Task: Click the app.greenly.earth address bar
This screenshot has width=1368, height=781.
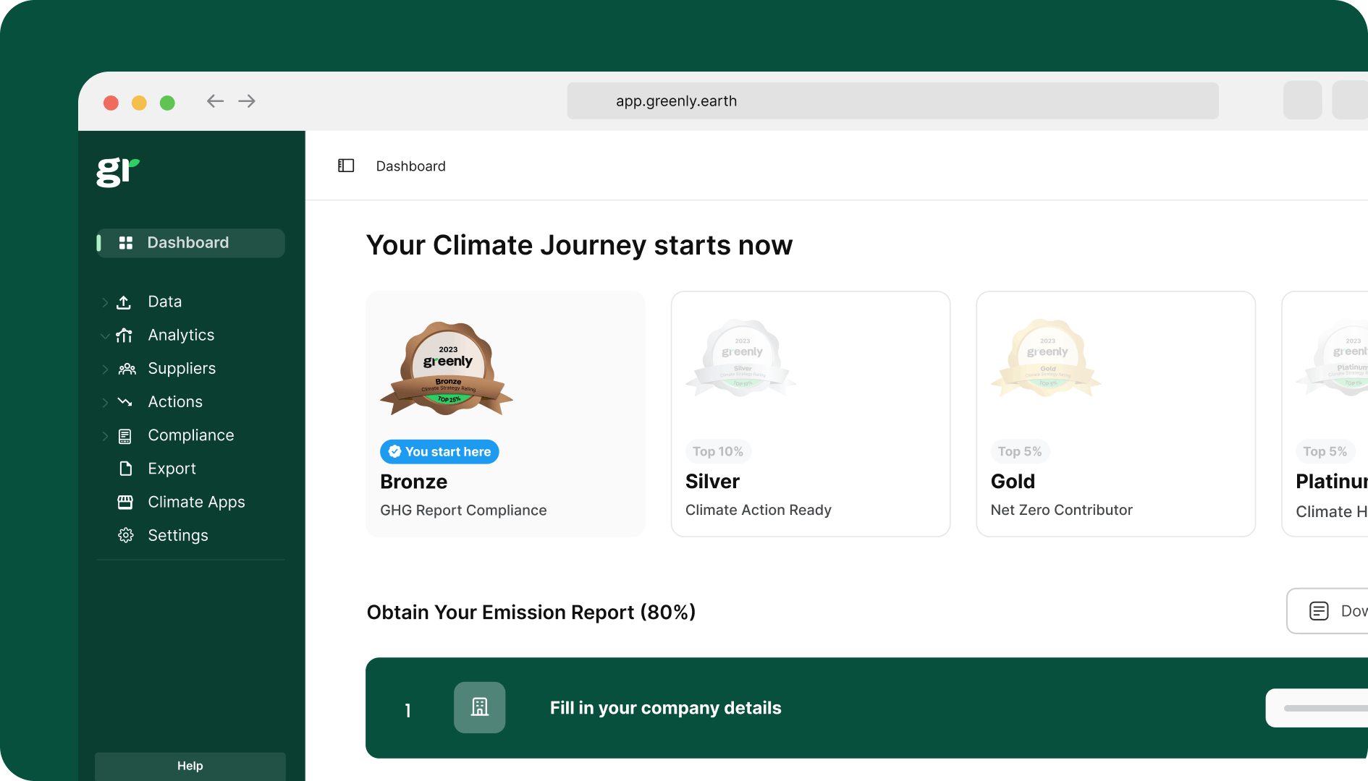Action: pyautogui.click(x=893, y=101)
